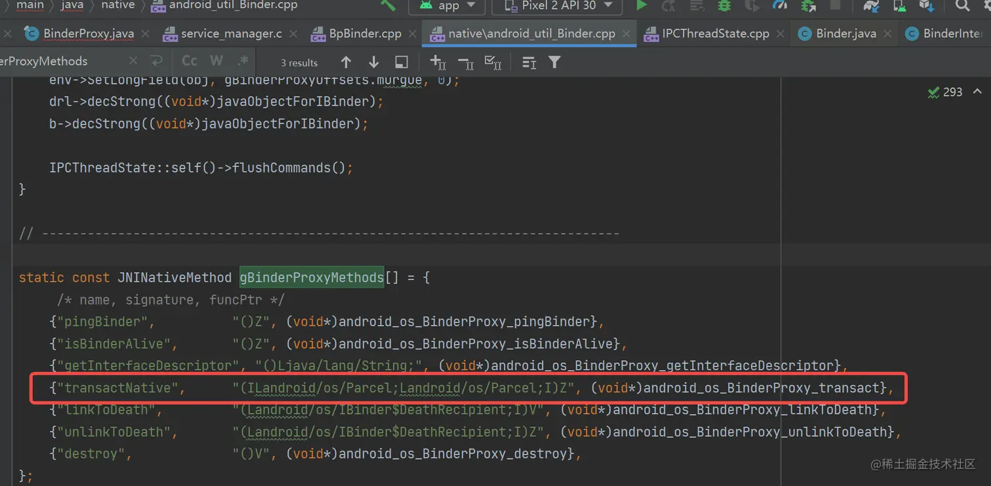Switch to the service_manager.c tab

tap(231, 33)
